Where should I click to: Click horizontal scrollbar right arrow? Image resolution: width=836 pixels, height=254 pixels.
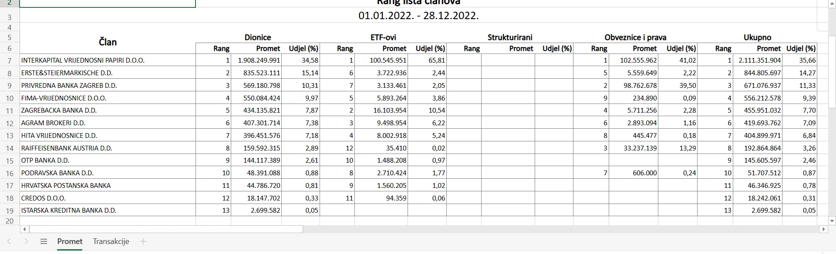tap(823, 229)
